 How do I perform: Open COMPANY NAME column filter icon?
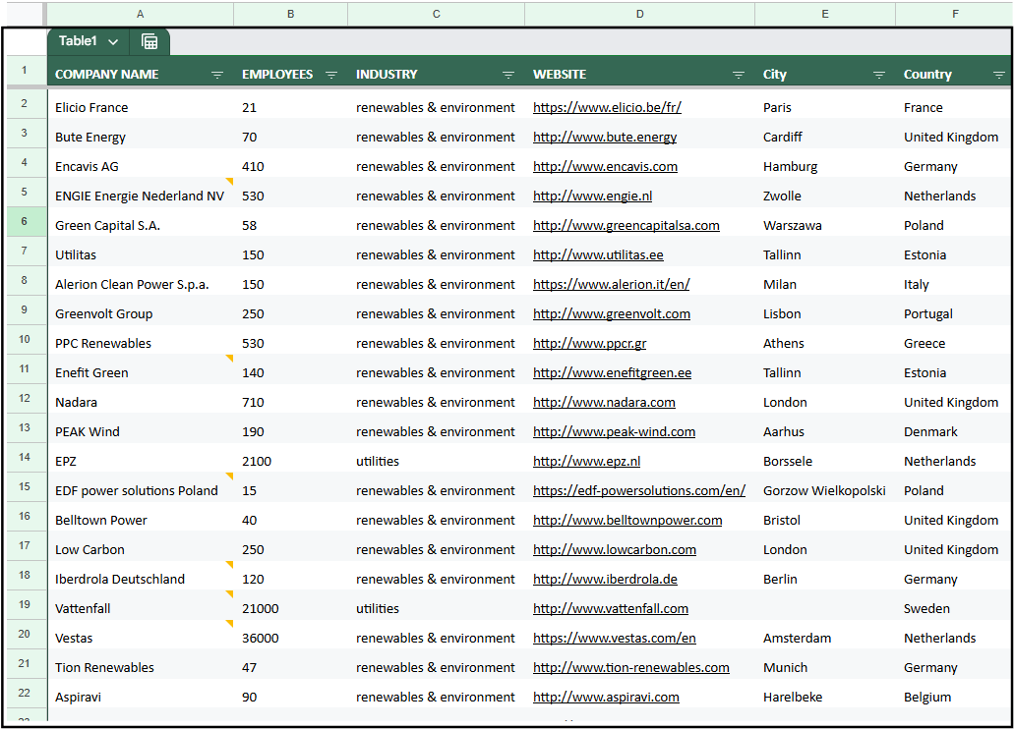tap(217, 75)
